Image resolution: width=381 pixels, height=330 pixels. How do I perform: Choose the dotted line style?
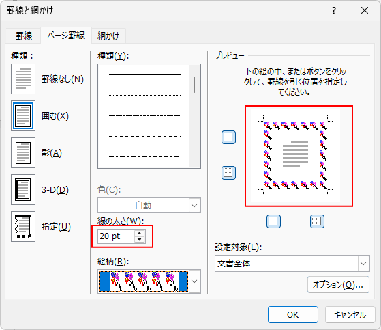pos(144,95)
